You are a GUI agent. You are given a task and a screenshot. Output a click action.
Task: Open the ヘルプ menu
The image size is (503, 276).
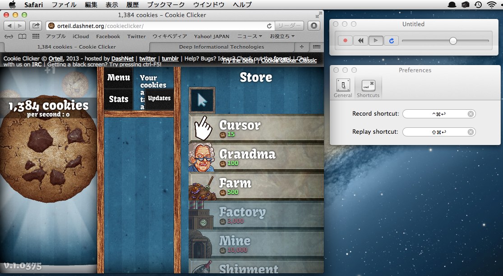pos(242,5)
